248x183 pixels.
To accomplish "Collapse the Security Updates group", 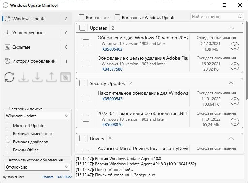I will (x=231, y=83).
